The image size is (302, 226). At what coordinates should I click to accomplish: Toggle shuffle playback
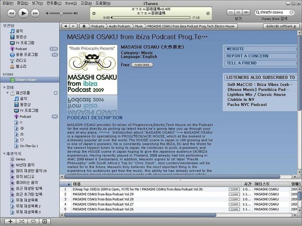(21, 221)
